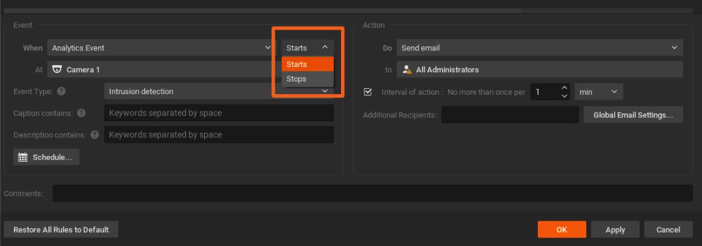Choose Starts in the dropdown list
702x246 pixels.
[308, 64]
